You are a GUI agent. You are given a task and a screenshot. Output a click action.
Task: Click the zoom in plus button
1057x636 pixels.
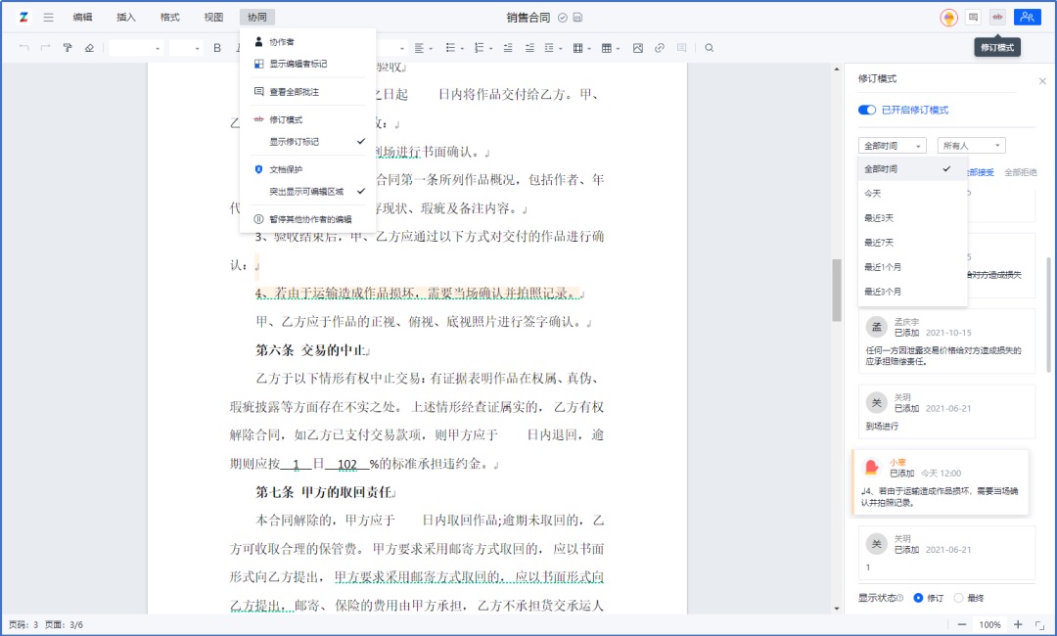[x=1018, y=624]
